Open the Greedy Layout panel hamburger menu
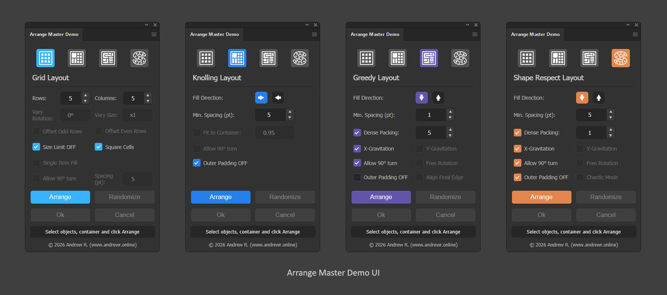667x295 pixels. pos(475,34)
